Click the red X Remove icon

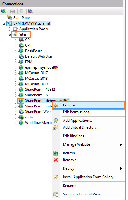pos(56,160)
